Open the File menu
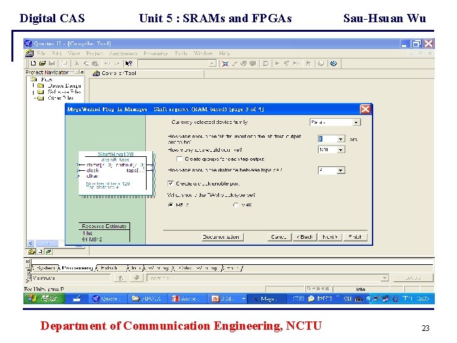Image resolution: width=457 pixels, height=343 pixels. (x=41, y=53)
